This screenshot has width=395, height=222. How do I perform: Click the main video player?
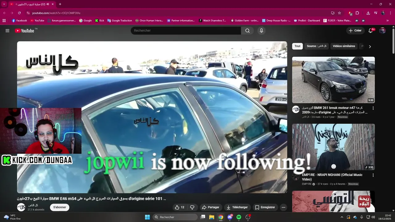tap(152, 117)
